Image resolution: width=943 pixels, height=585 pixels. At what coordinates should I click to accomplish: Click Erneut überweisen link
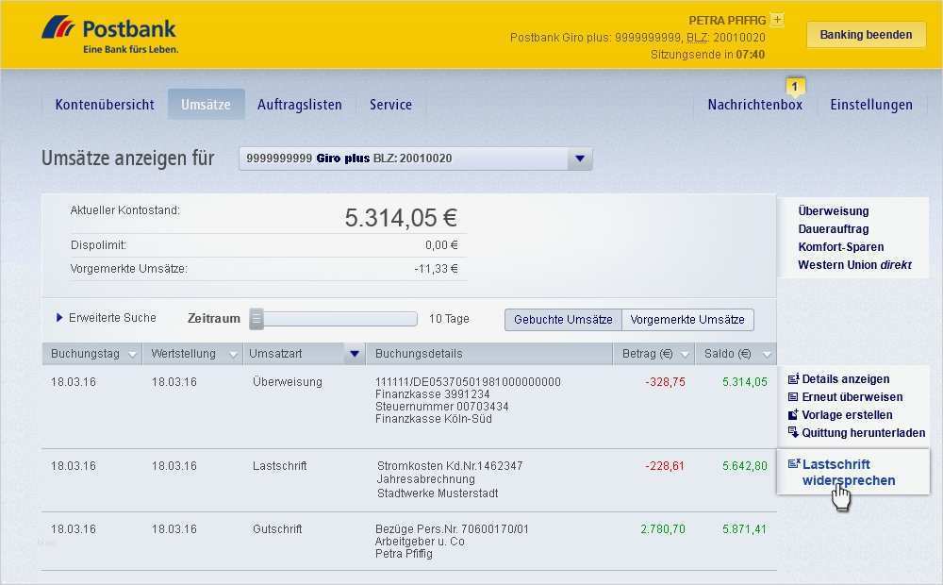[852, 397]
